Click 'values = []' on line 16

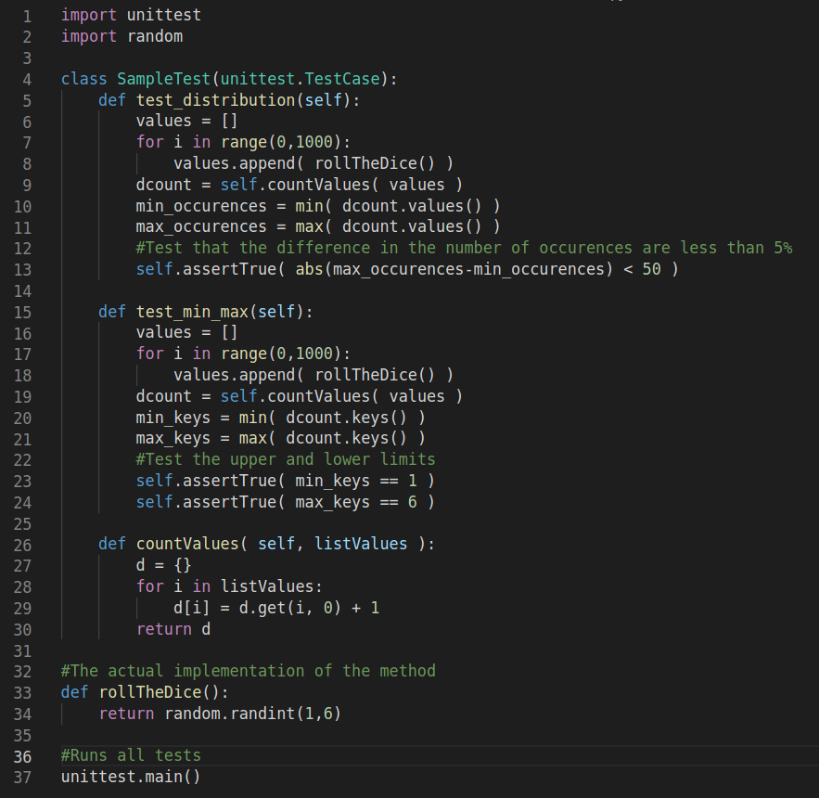click(x=187, y=332)
